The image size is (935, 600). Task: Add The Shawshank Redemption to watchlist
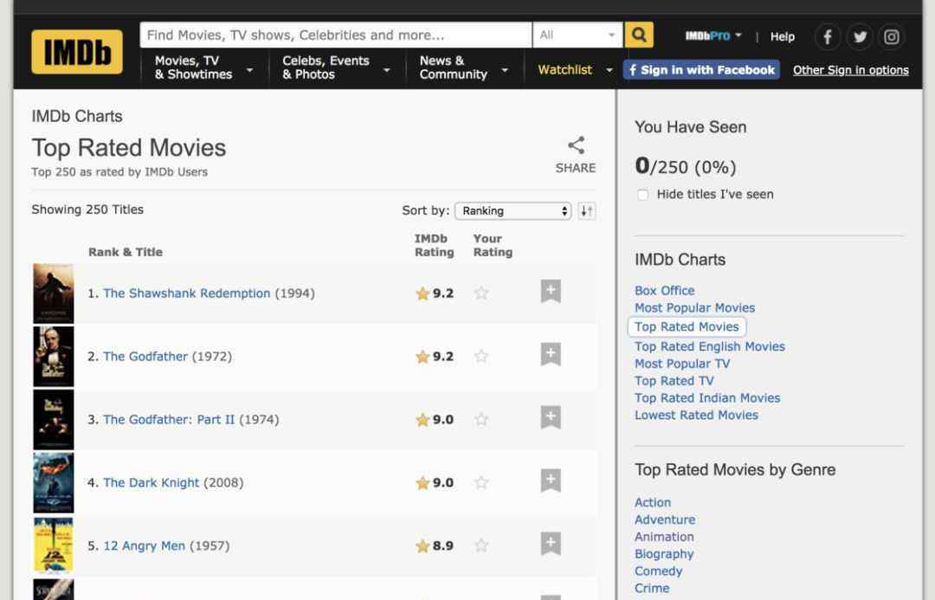point(551,291)
